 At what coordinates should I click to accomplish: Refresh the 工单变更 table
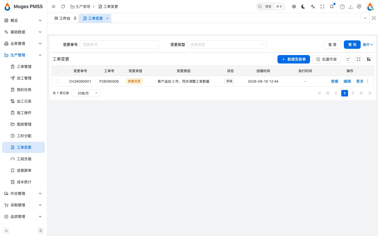pyautogui.click(x=348, y=59)
